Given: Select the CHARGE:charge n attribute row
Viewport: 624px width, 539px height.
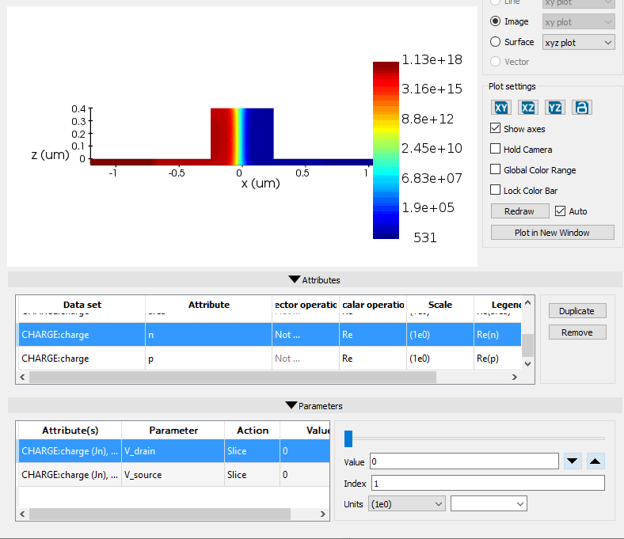Looking at the screenshot, I should point(270,335).
